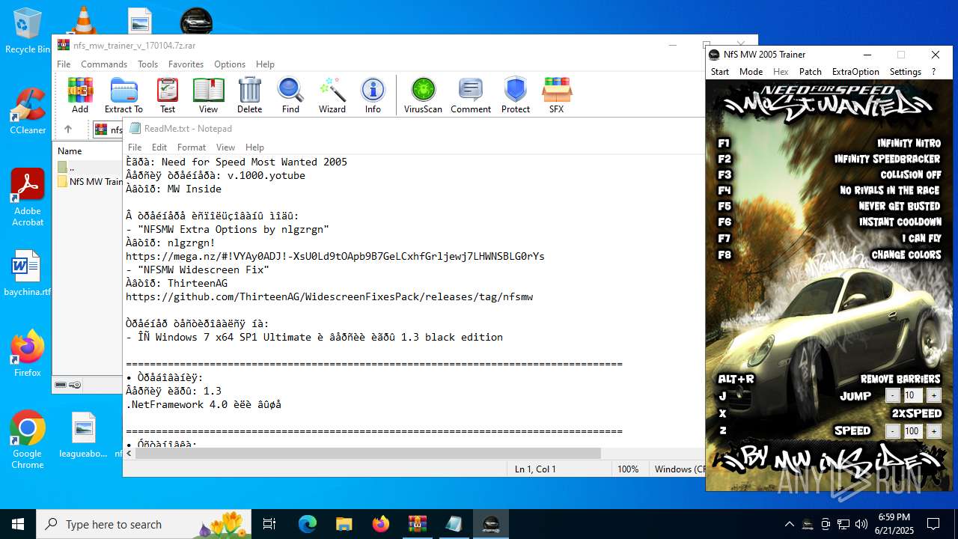
Task: Open the notification center icon
Action: click(933, 524)
